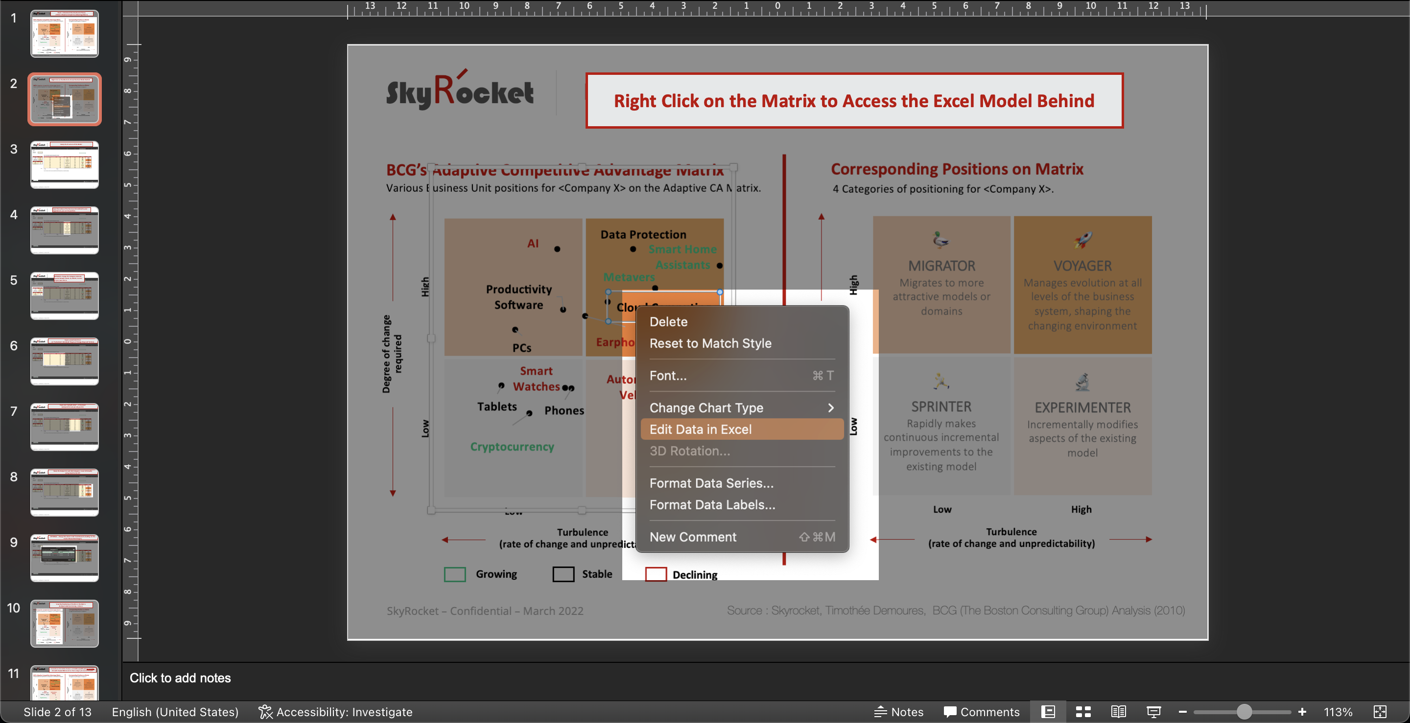Select the red-bordered Right Click on the Matrix title box

854,101
